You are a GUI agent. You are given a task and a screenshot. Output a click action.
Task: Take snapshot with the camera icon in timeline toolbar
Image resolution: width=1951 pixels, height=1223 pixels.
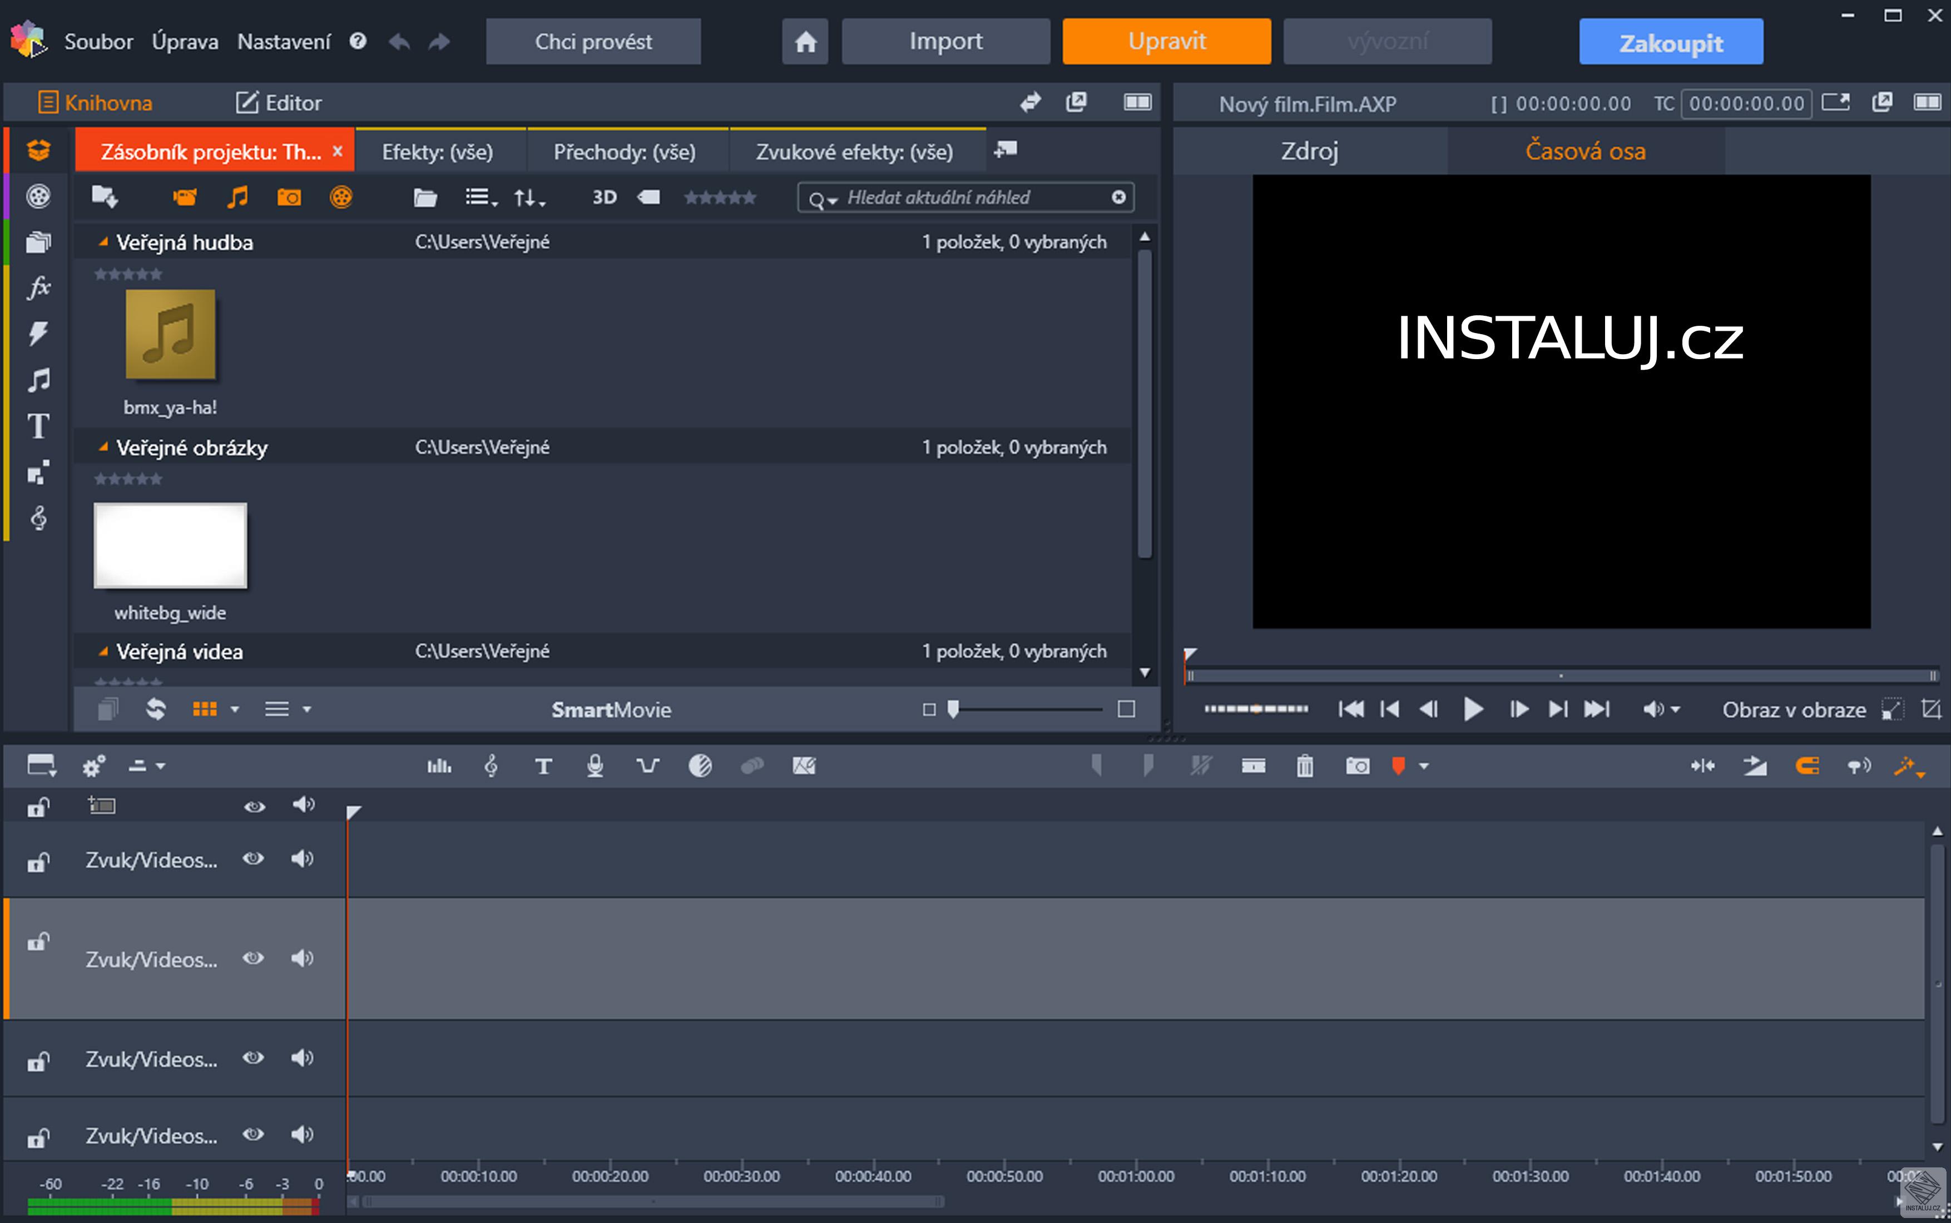[1357, 765]
